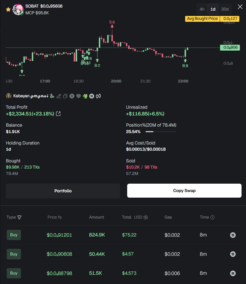246x284 pixels.
Task: Toggle the heart icon in Kabayan's row
Action: pos(78,96)
